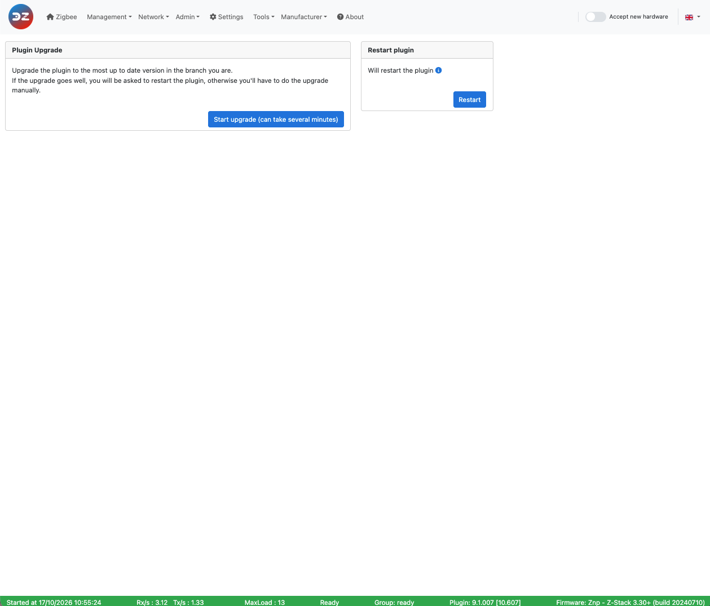Click the Firmware version in status bar
Image resolution: width=710 pixels, height=606 pixels.
(630, 602)
